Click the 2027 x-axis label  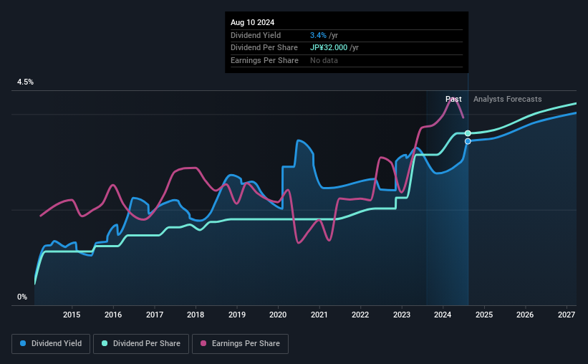click(x=567, y=315)
